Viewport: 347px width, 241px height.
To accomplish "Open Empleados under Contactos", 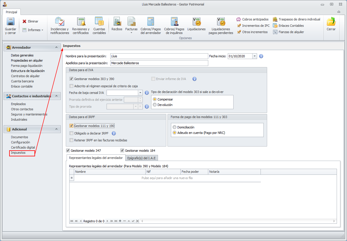I will [18, 104].
